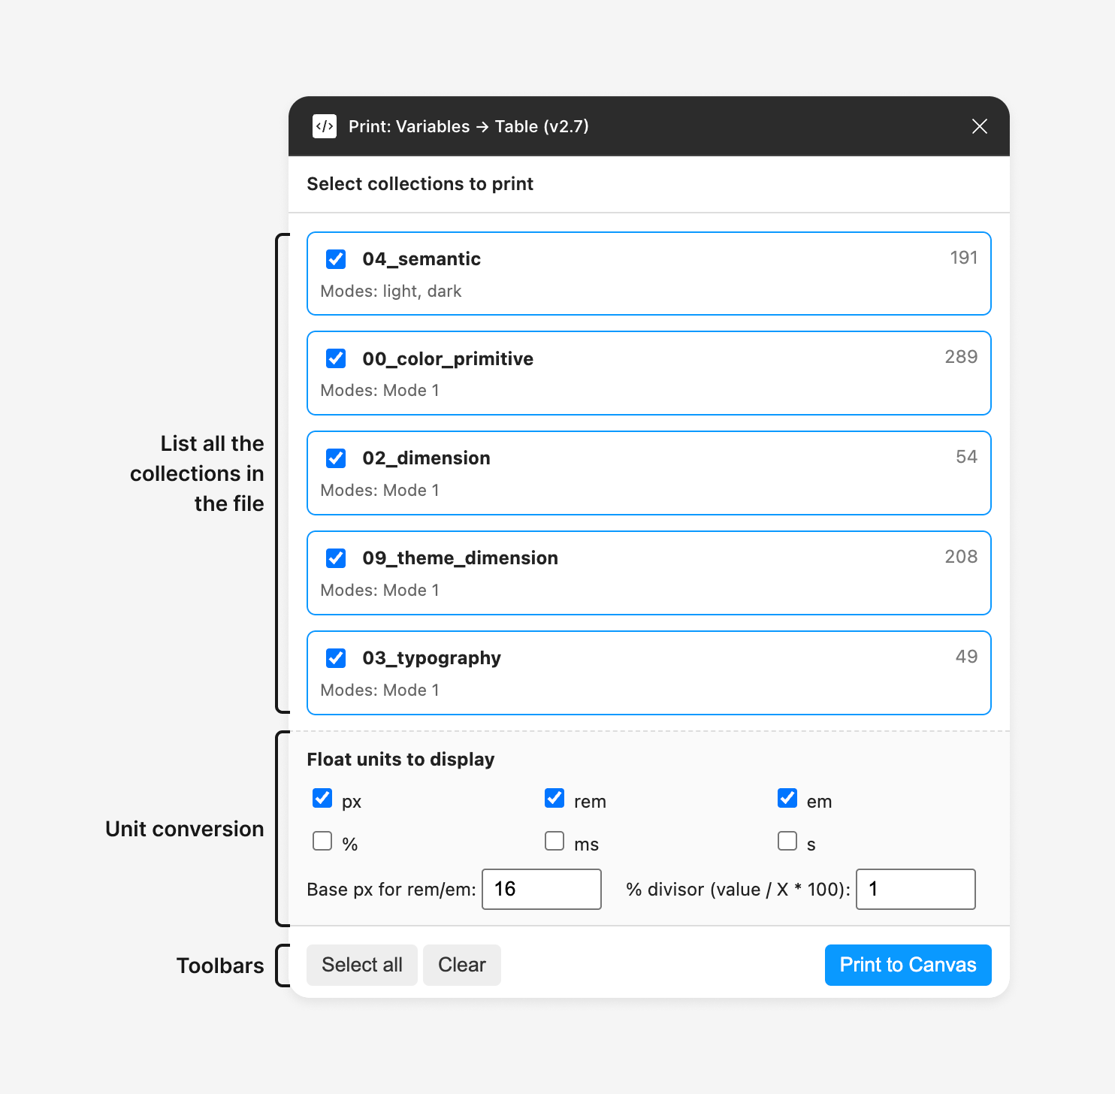Uncheck the 03_typography collection checkbox
The width and height of the screenshot is (1115, 1094).
point(336,658)
